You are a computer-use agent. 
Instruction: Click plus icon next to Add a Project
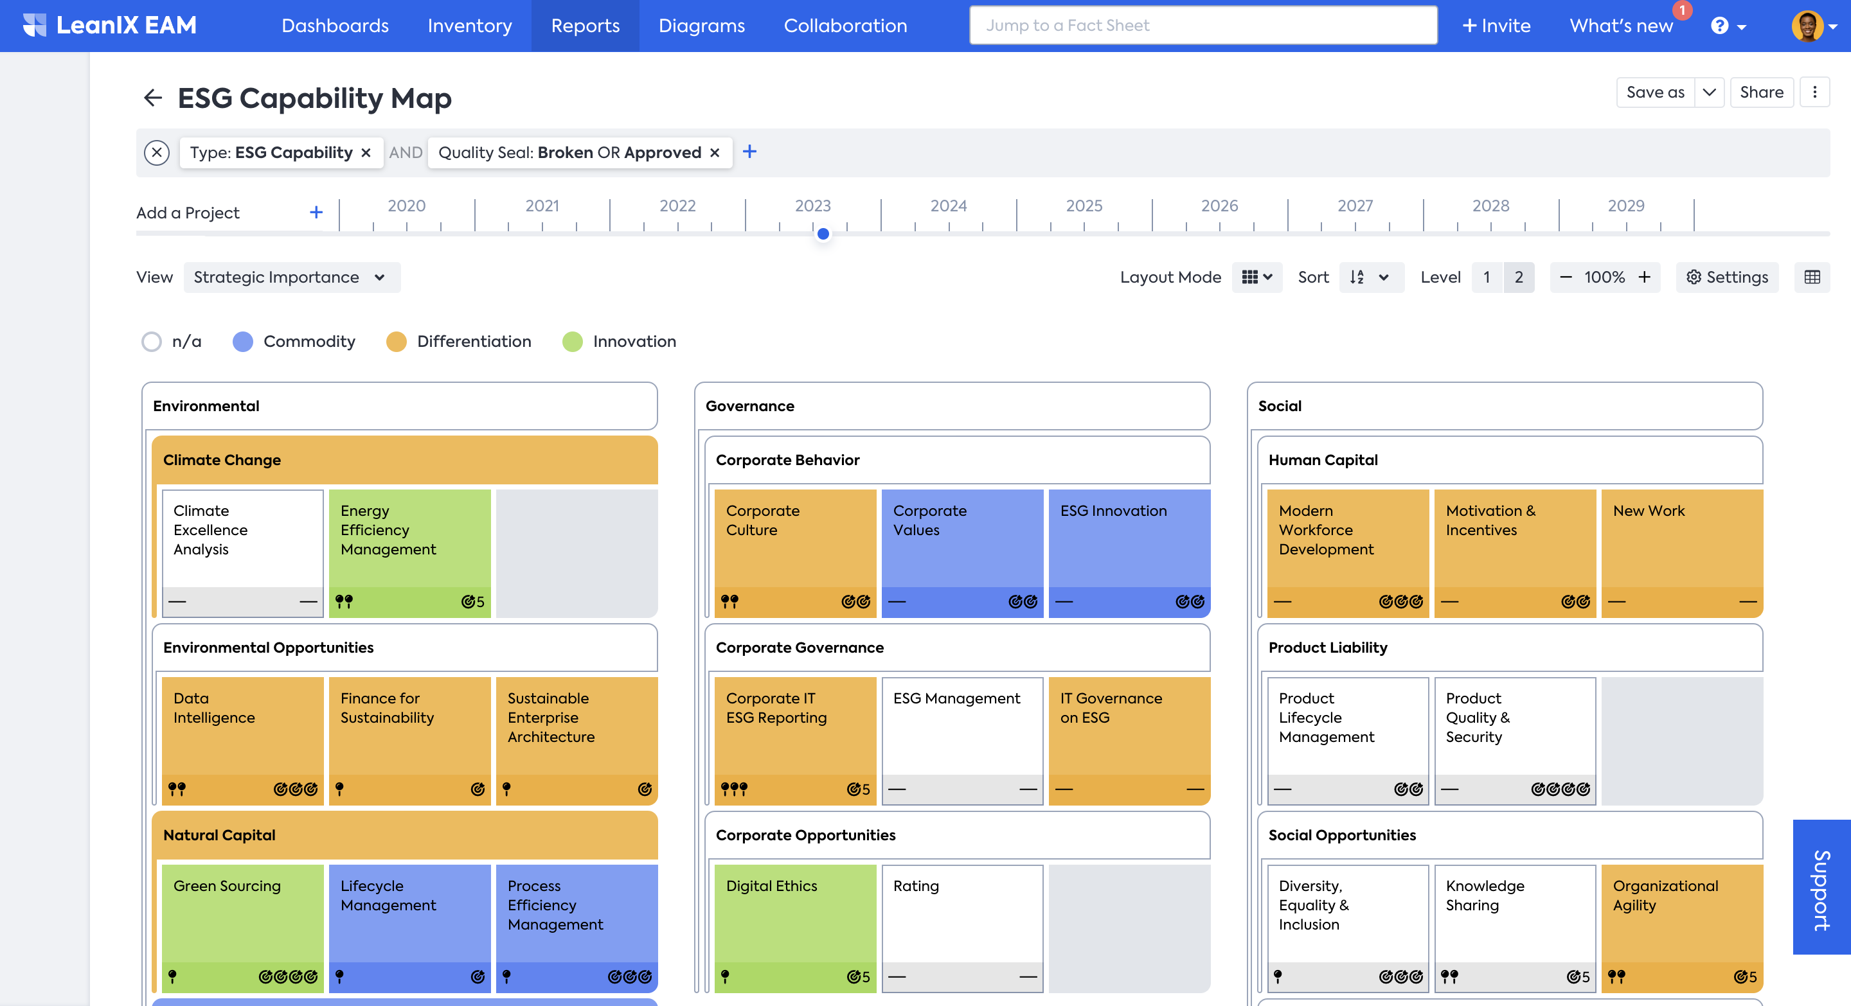pyautogui.click(x=316, y=213)
